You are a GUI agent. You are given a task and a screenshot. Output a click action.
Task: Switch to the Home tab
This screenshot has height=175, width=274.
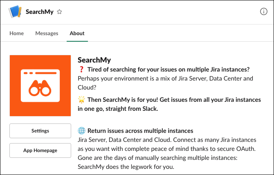click(x=17, y=33)
